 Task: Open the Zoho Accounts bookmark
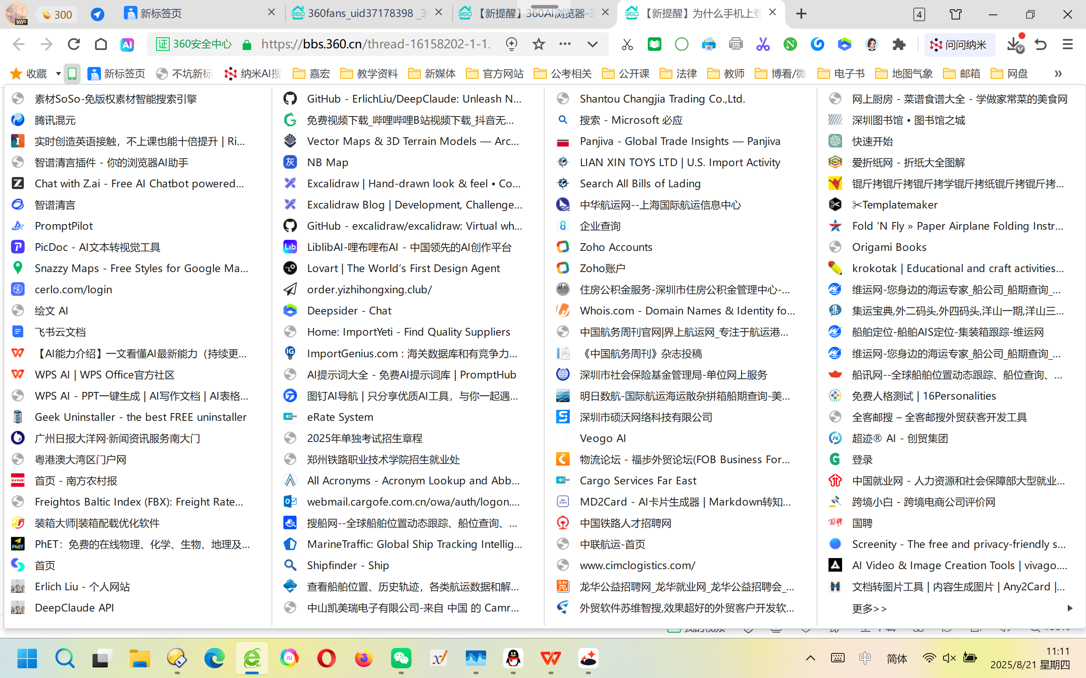tap(680, 247)
